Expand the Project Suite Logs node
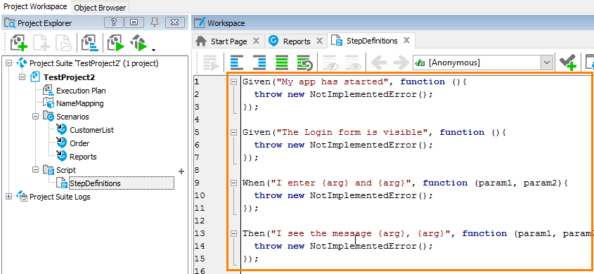Image resolution: width=594 pixels, height=274 pixels. (9, 197)
